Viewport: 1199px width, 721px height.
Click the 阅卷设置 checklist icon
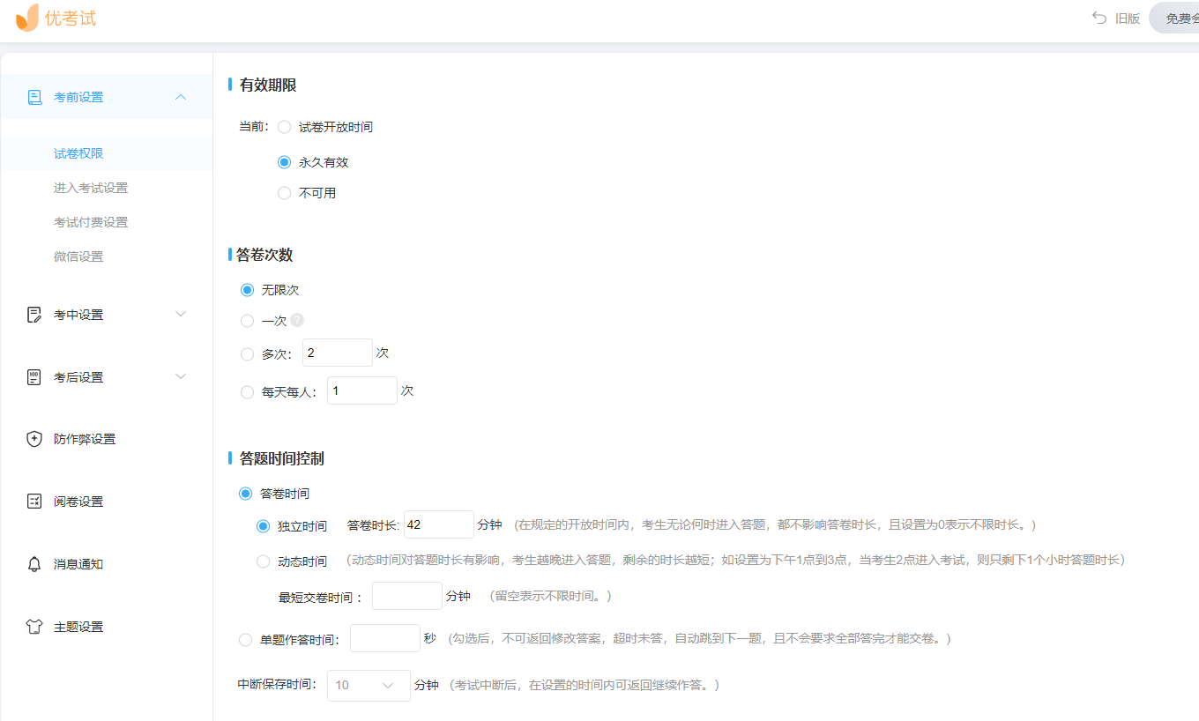pos(34,502)
